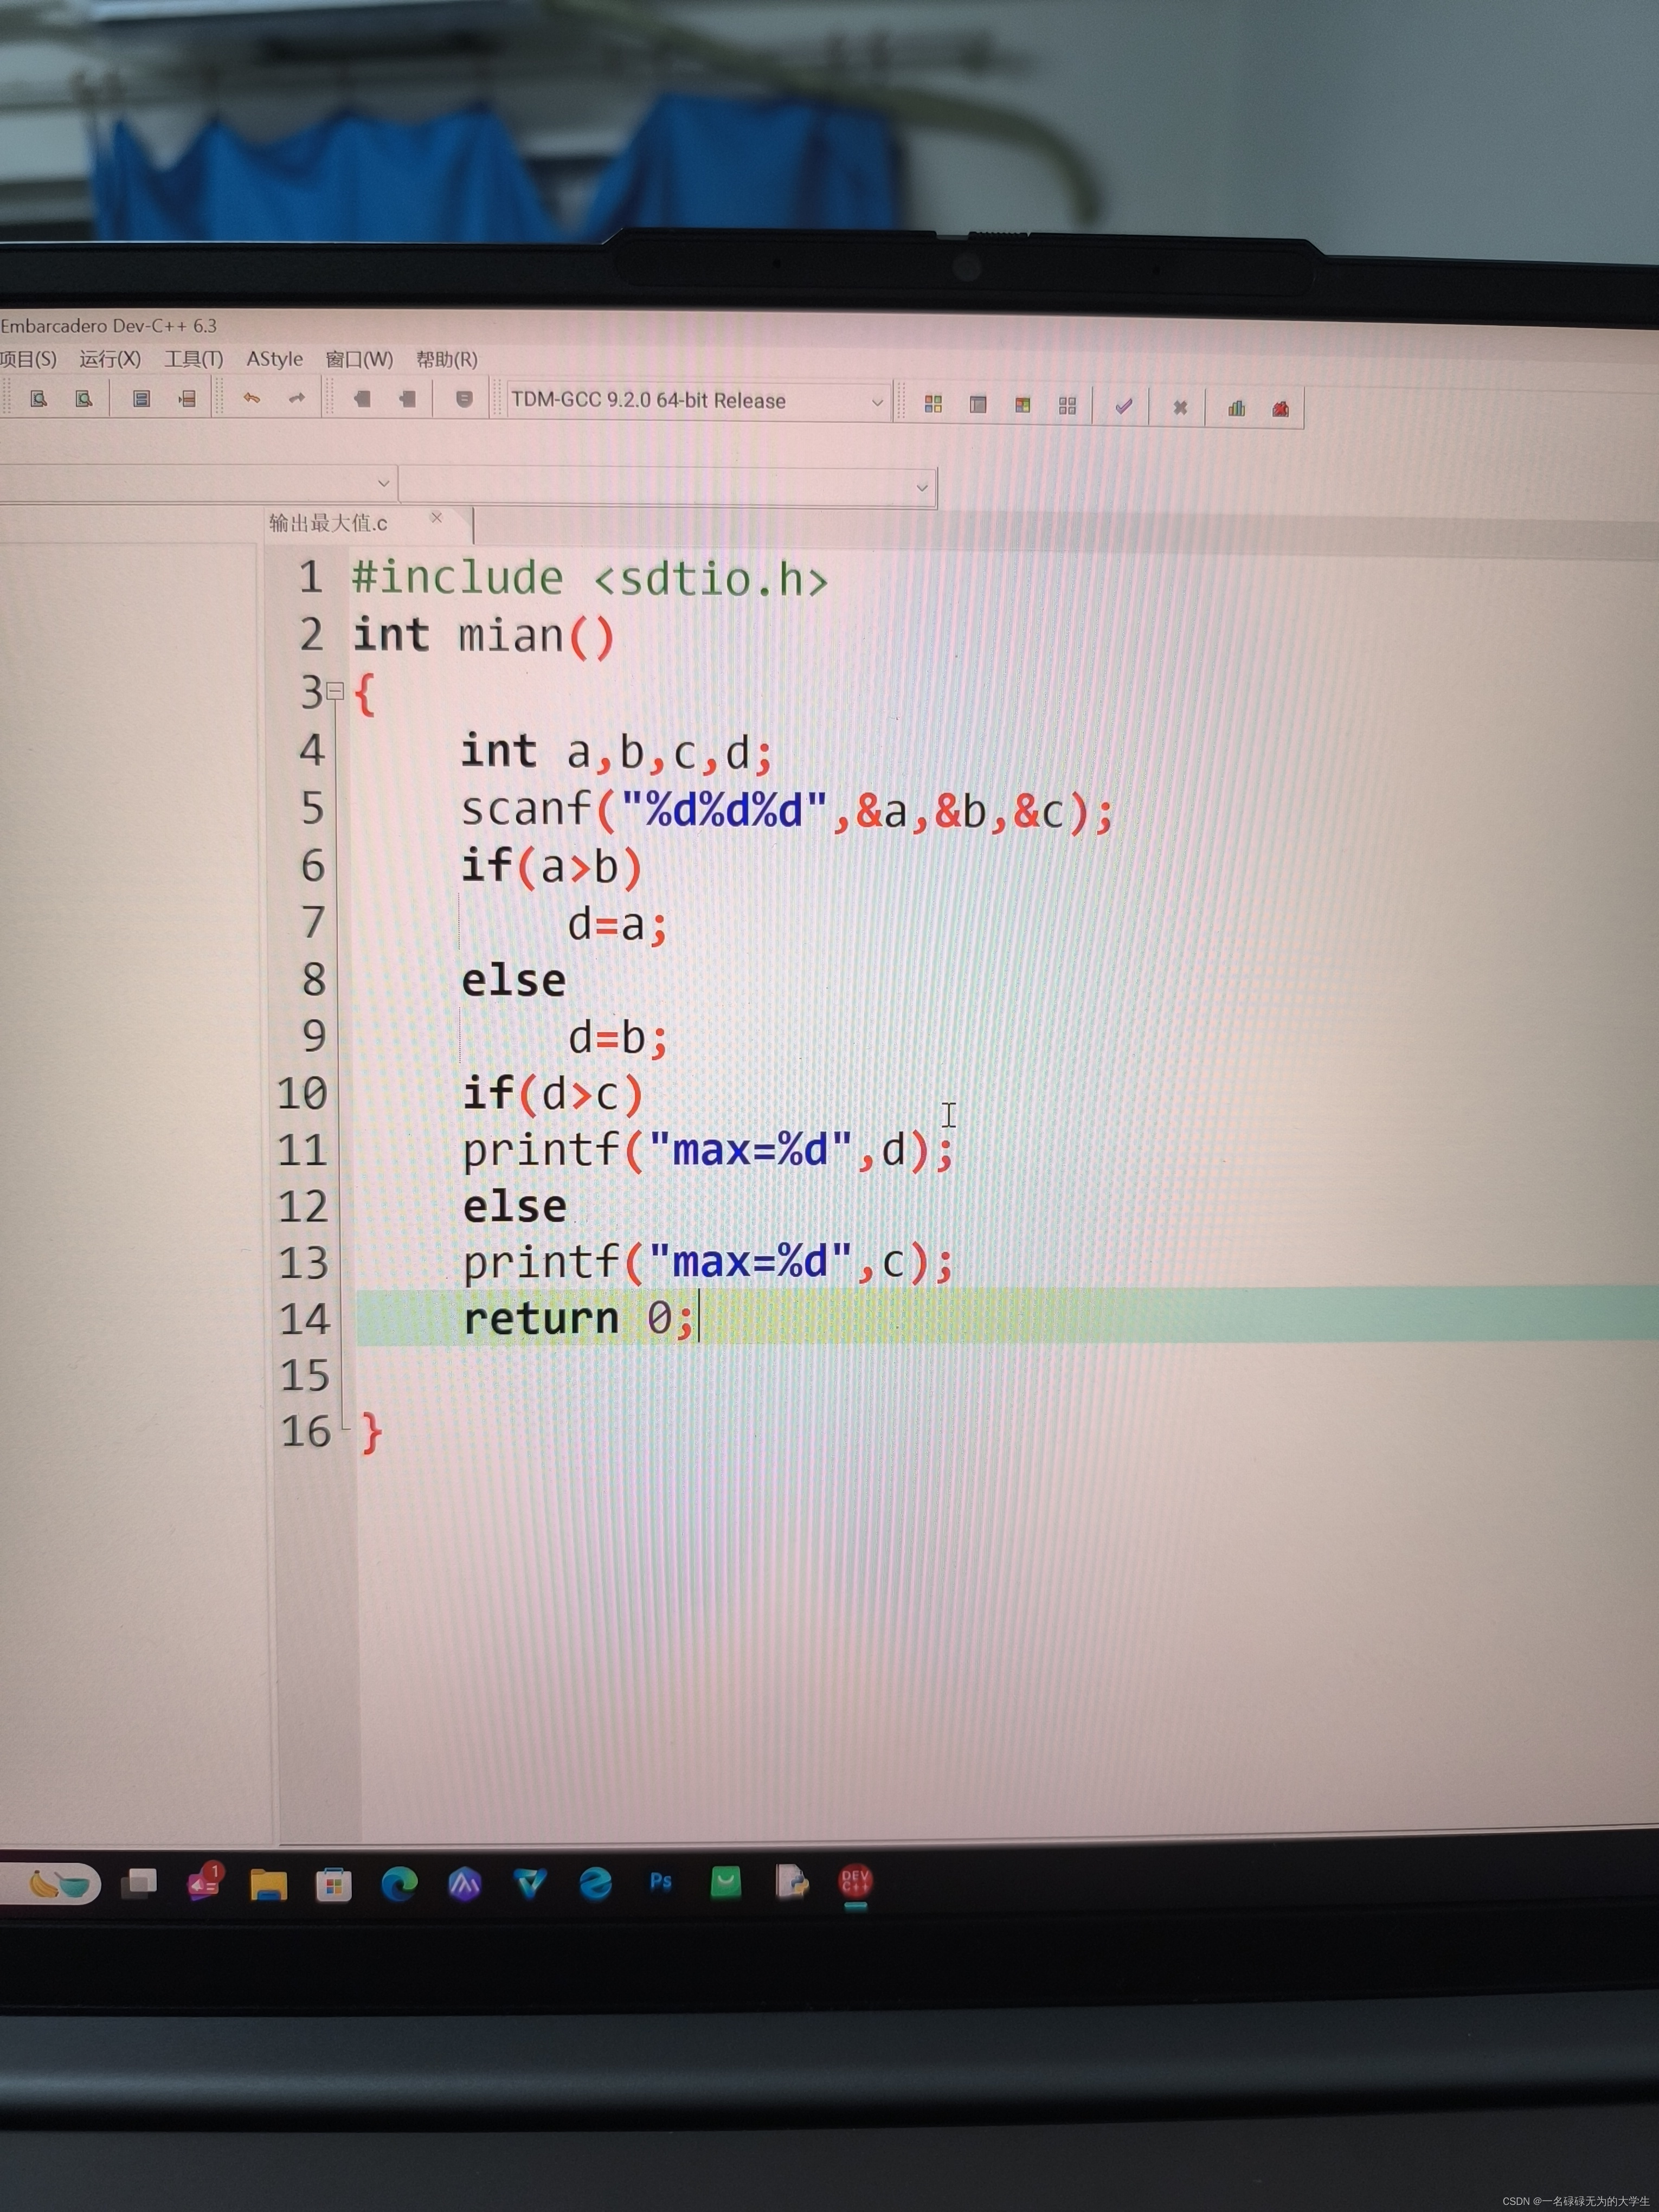Click the purple checkmark syntax check icon

pyautogui.click(x=1124, y=406)
